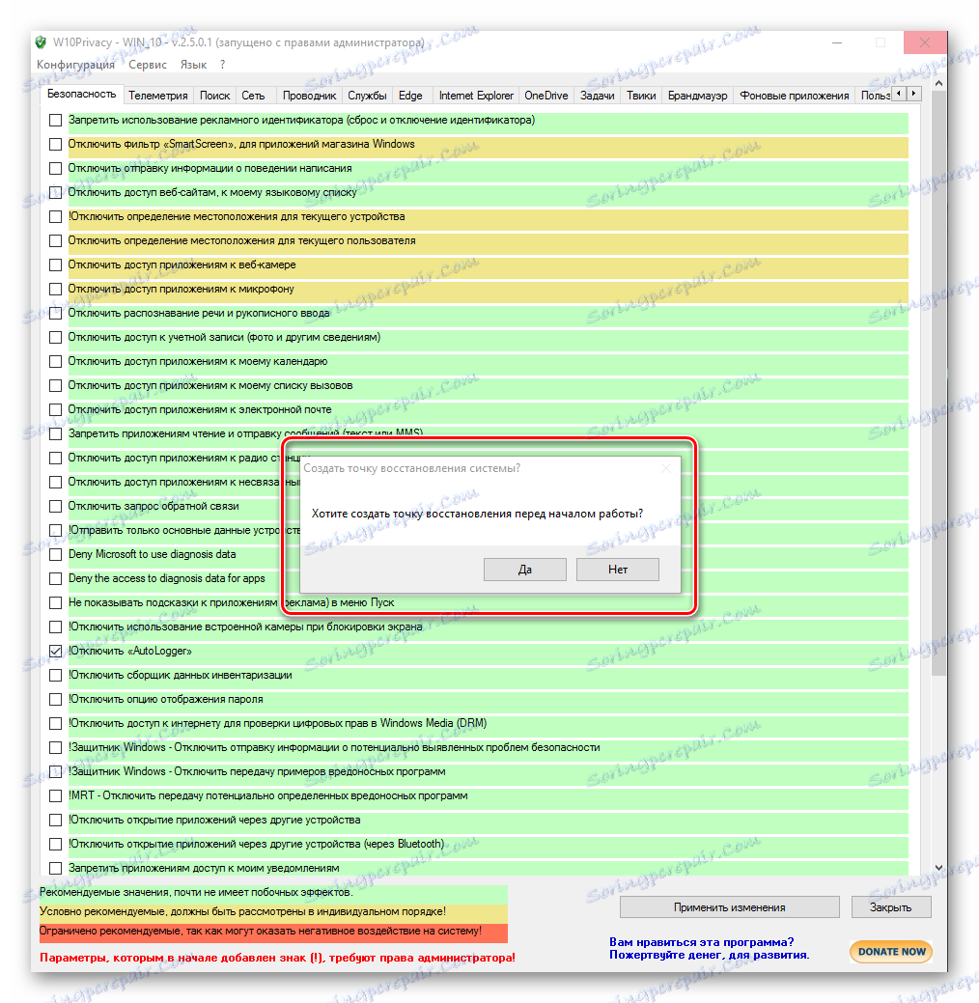Click Нет in the restore point dialog

(x=617, y=569)
